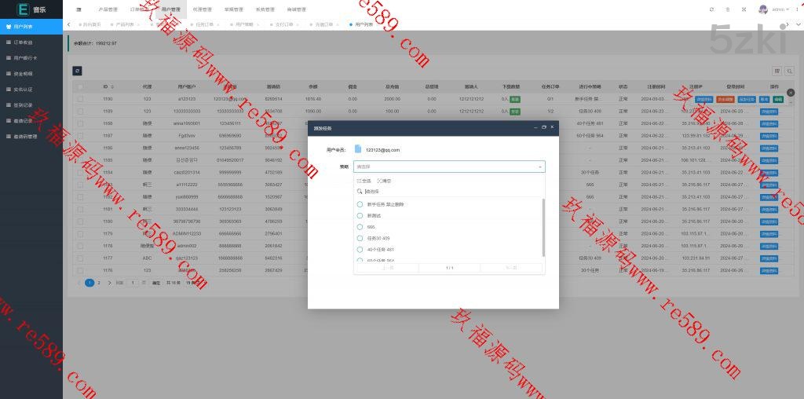Toggle the sidebar collapse icon in top bar
This screenshot has height=399, width=804.
(x=79, y=9)
